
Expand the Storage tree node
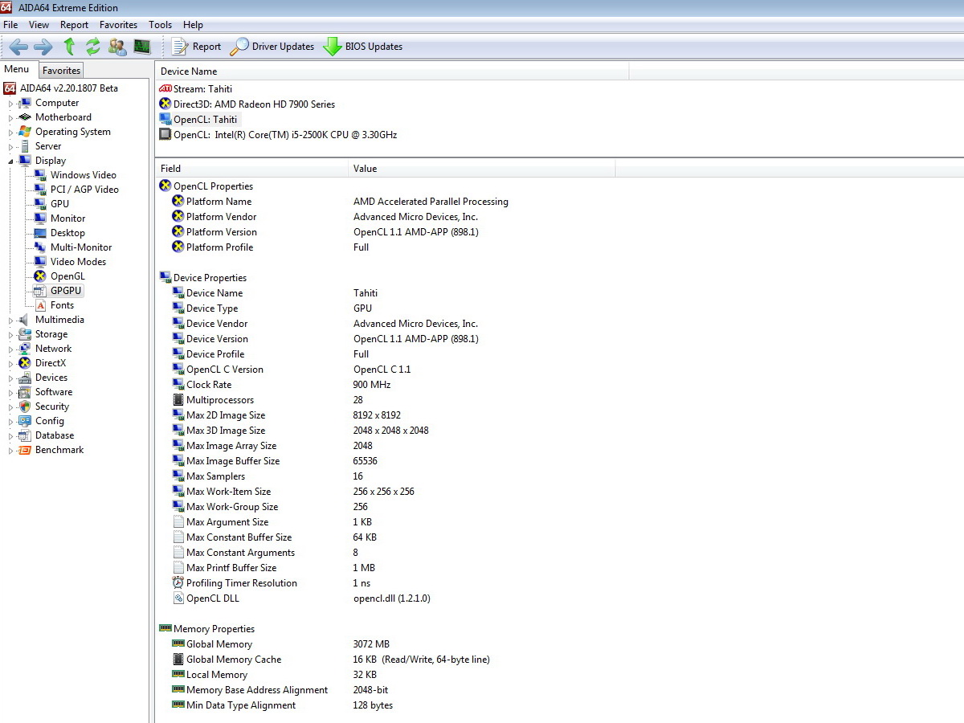point(11,335)
